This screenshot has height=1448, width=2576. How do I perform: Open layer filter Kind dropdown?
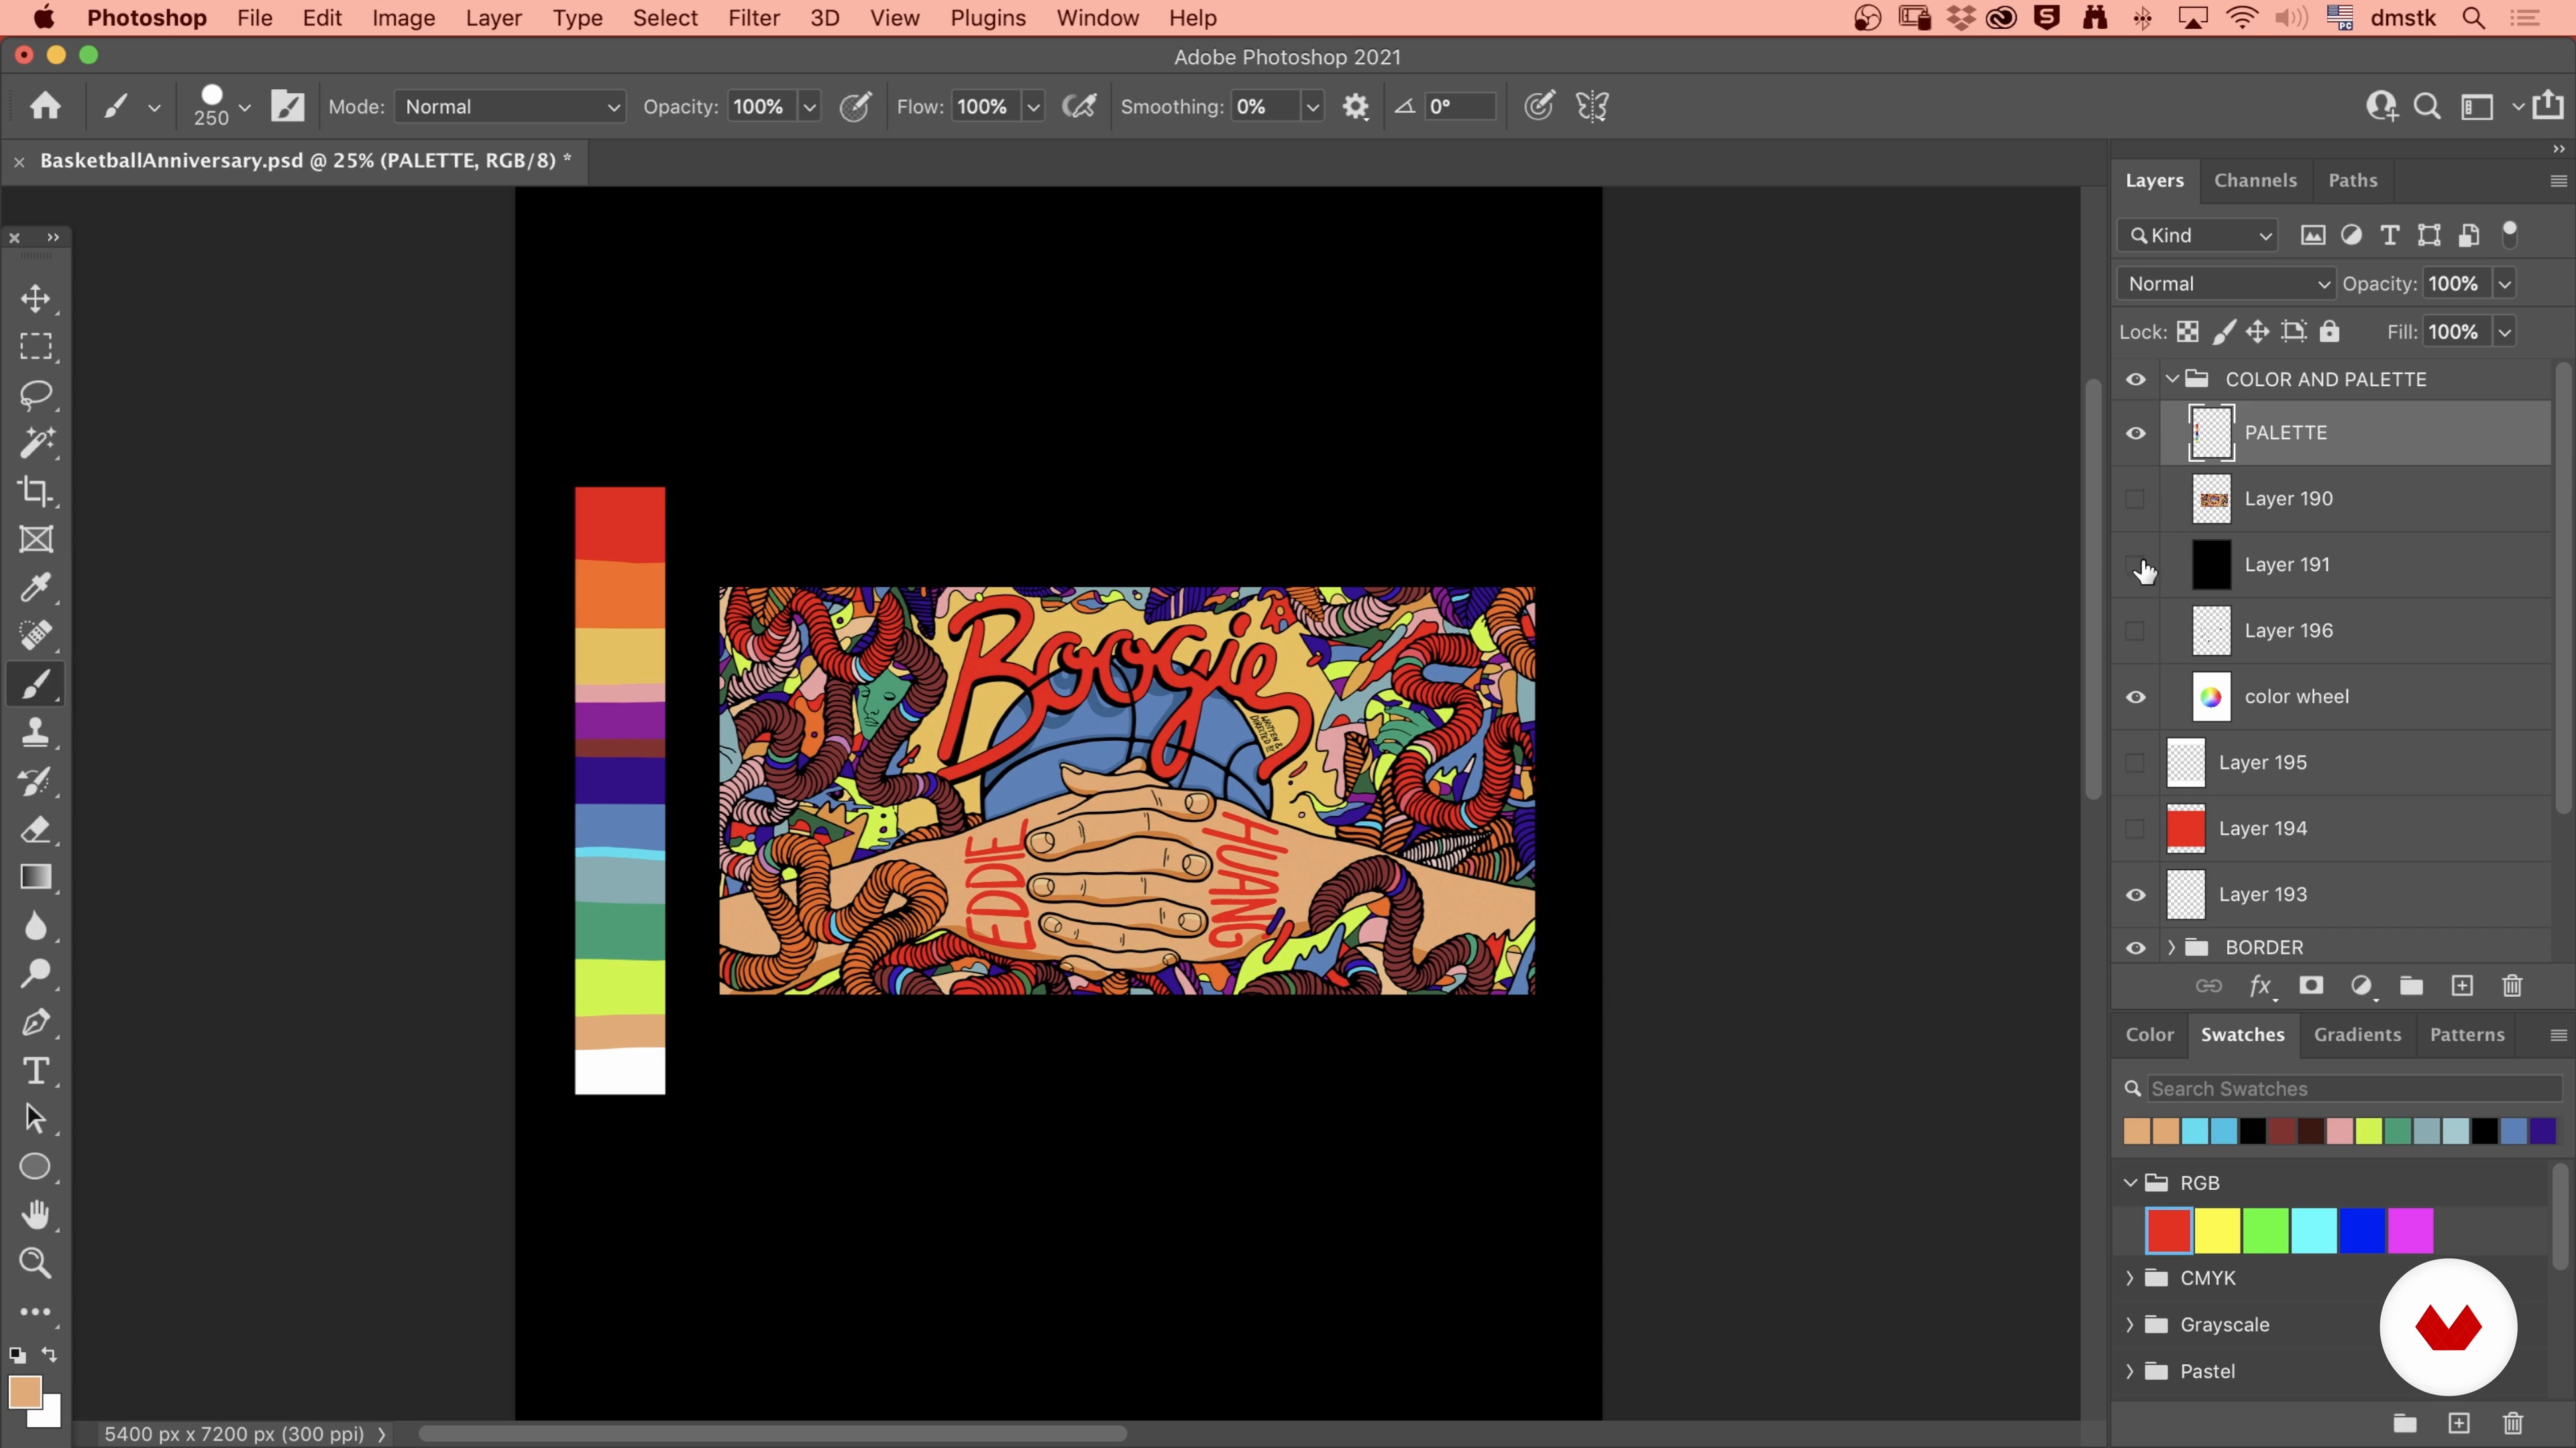pyautogui.click(x=2197, y=235)
